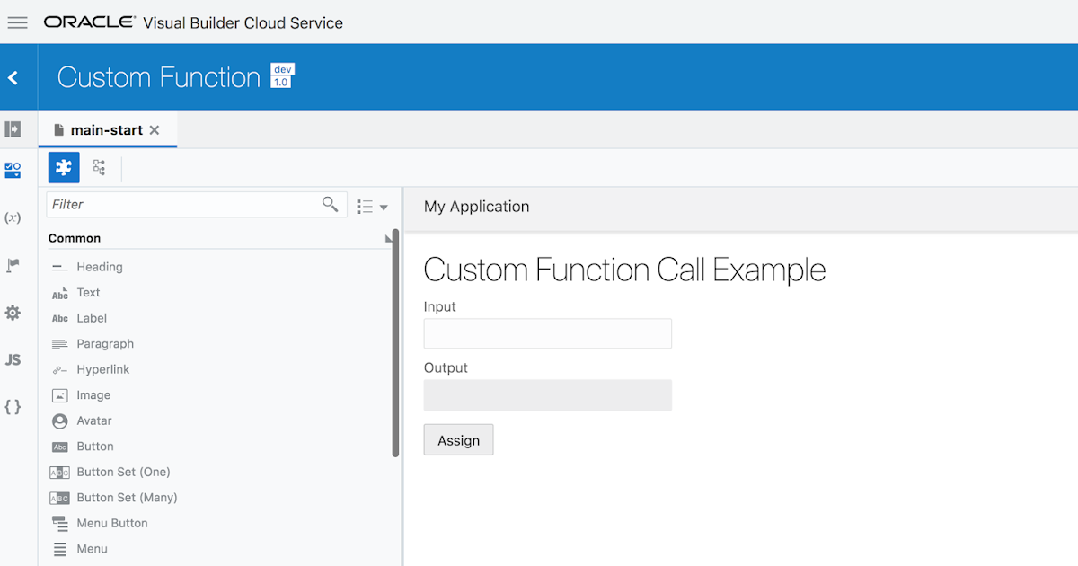Viewport: 1078px width, 566px height.
Task: Open the Settings gear panel
Action: click(14, 312)
